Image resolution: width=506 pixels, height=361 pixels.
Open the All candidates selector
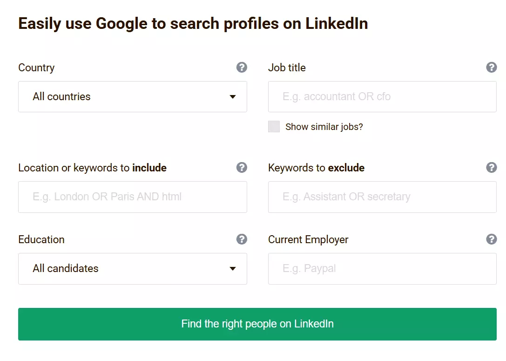coord(132,269)
